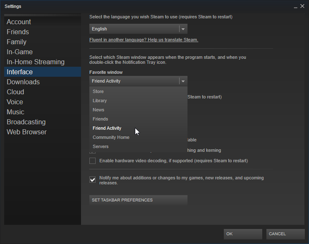
Task: Uncheck notify me about game changes
Action: [92, 179]
